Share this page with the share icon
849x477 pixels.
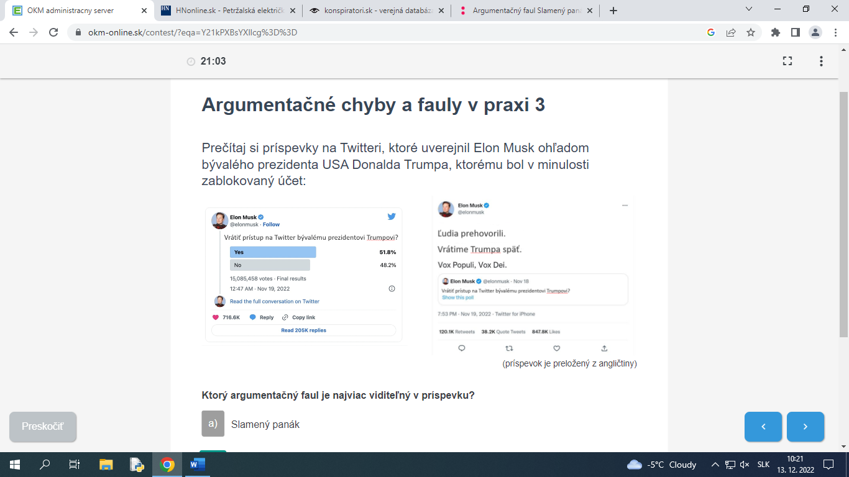pyautogui.click(x=731, y=33)
